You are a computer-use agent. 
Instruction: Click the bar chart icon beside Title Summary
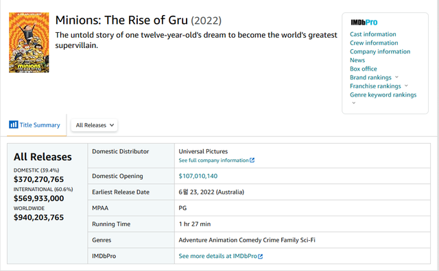pos(14,125)
